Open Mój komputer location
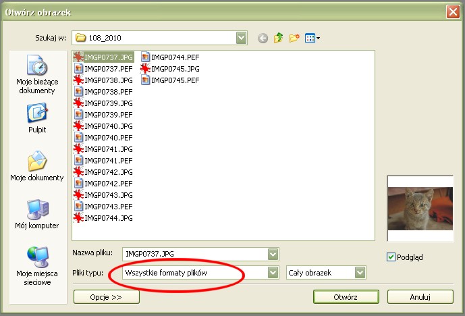 [36, 214]
